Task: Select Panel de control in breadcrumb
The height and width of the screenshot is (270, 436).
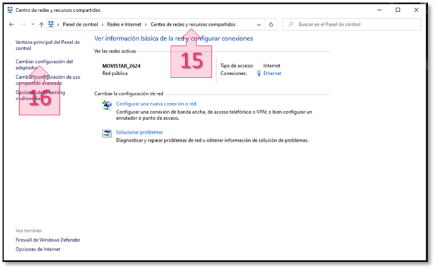Action: [x=80, y=25]
